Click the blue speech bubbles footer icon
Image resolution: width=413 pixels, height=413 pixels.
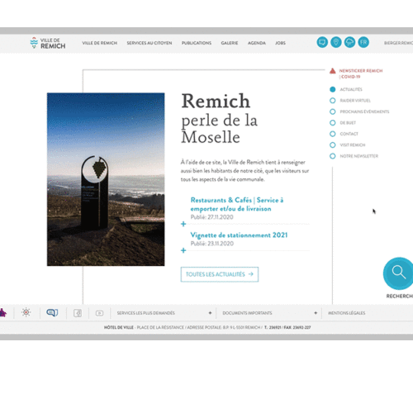click(52, 312)
